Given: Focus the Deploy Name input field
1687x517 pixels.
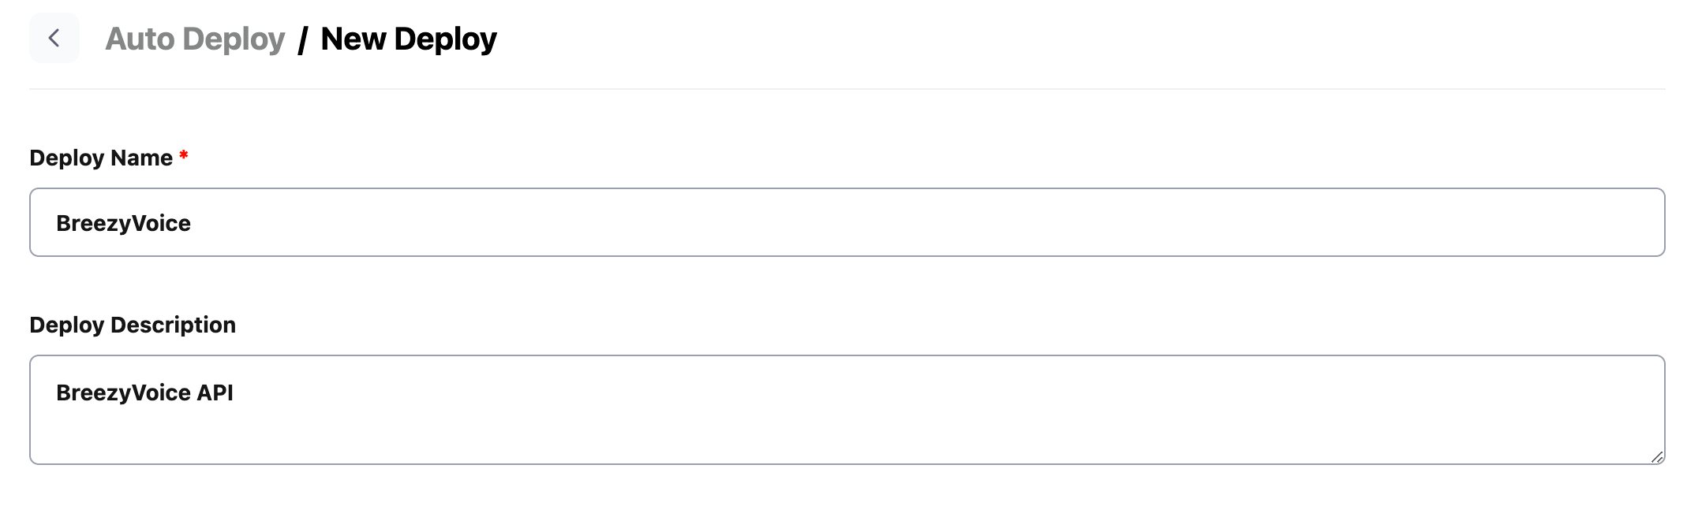Looking at the screenshot, I should click(847, 222).
